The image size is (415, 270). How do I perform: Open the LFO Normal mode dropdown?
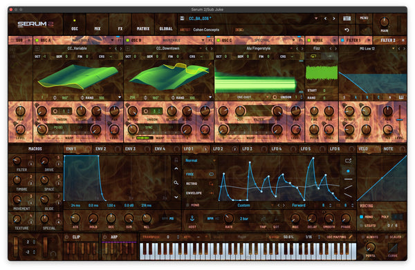coord(214,160)
